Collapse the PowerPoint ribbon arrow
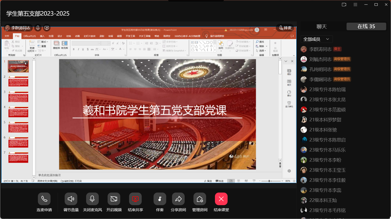The image size is (391, 219). coord(294,56)
